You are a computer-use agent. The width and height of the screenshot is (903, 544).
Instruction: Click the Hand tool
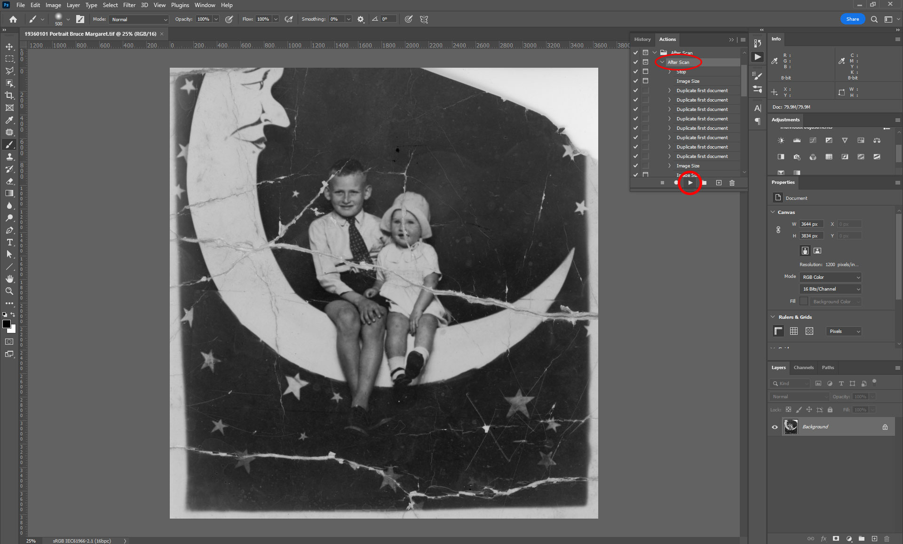point(9,279)
